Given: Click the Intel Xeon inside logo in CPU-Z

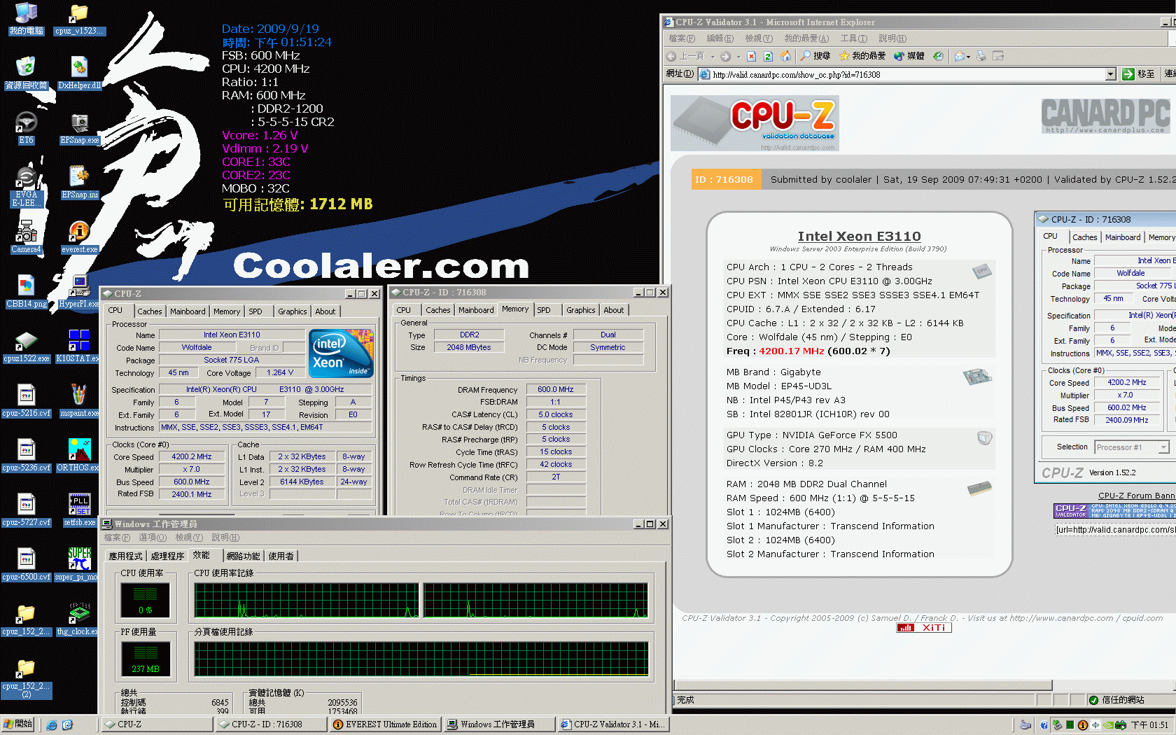Looking at the screenshot, I should pyautogui.click(x=341, y=353).
